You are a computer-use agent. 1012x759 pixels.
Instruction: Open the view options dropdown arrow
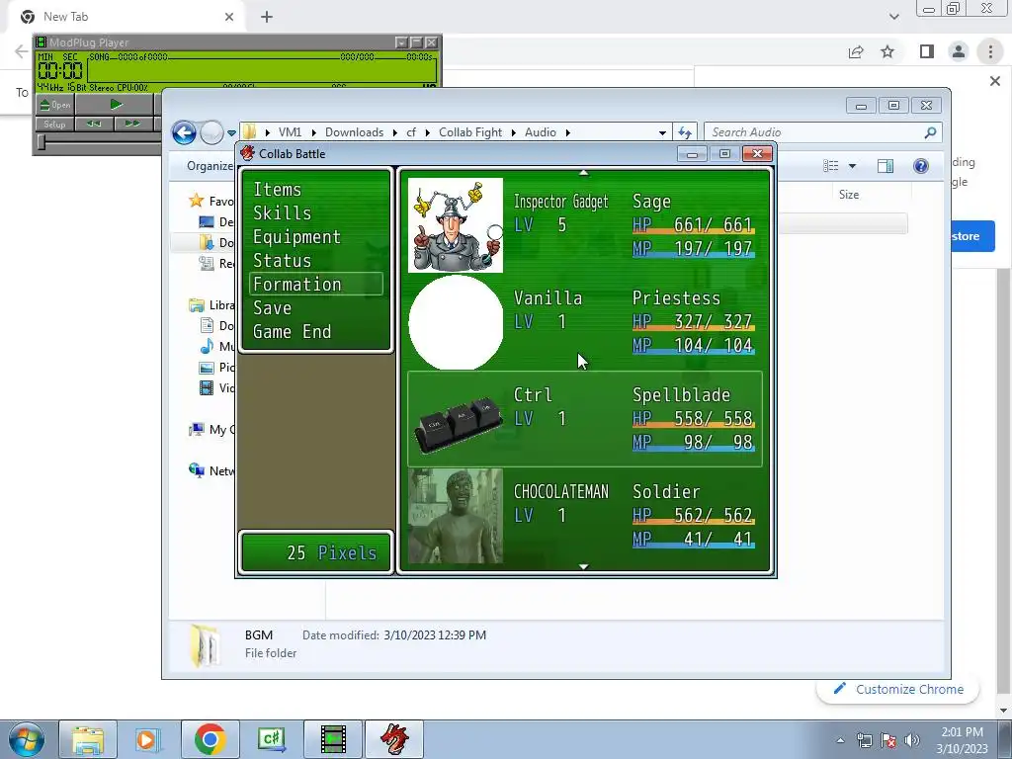tap(852, 166)
